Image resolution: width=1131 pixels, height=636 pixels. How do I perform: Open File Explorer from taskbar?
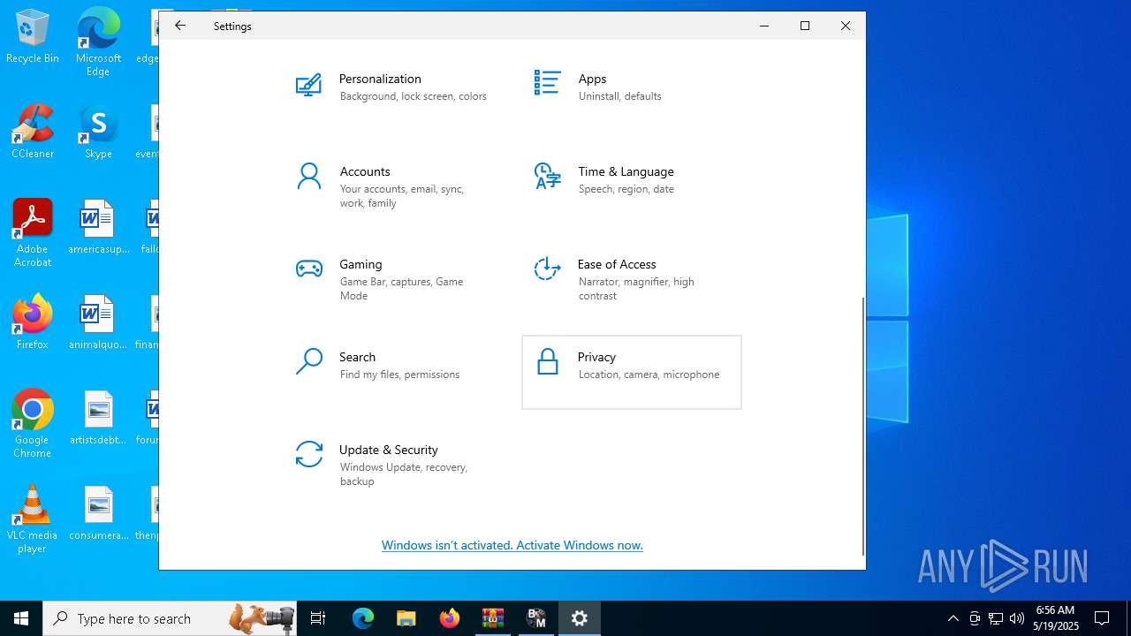406,618
